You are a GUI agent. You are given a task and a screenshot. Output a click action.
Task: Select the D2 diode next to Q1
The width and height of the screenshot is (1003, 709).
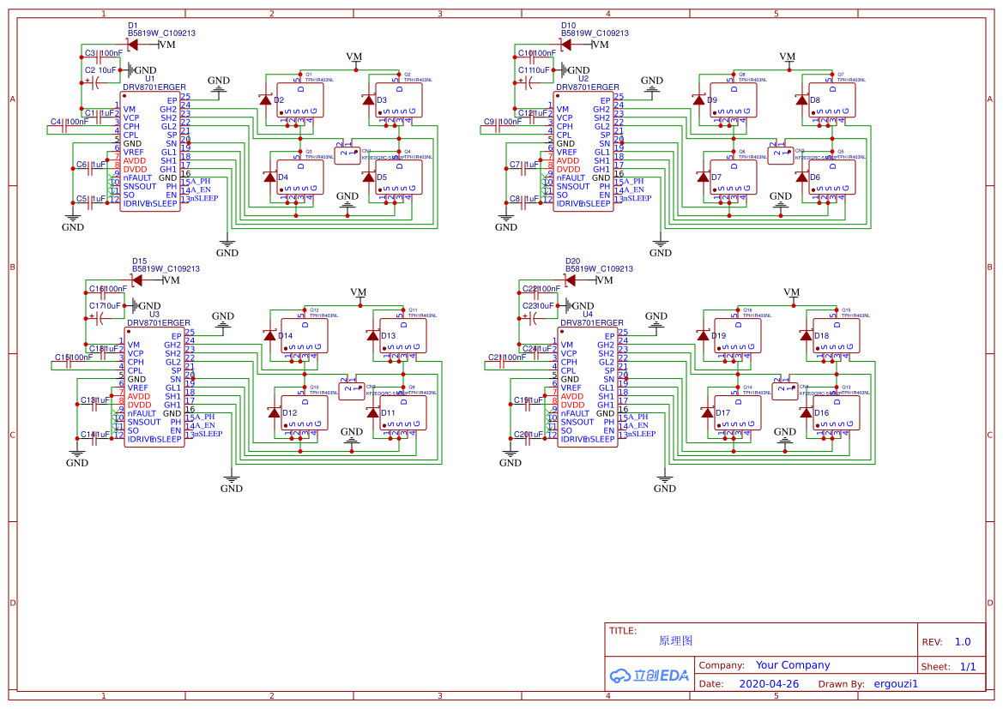(x=266, y=100)
